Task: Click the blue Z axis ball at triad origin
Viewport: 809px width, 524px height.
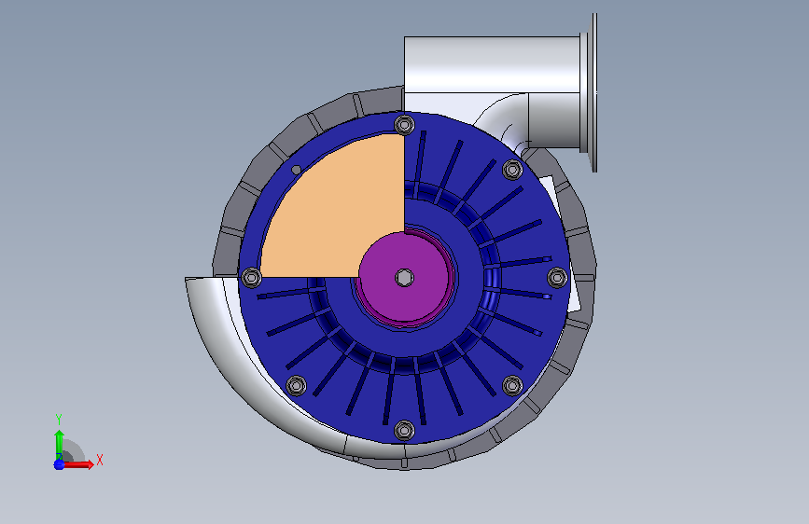Action: [59, 464]
